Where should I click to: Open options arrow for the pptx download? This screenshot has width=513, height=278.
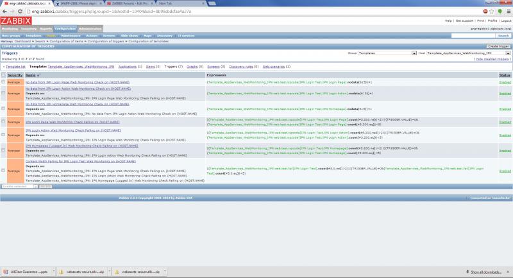click(x=54, y=272)
